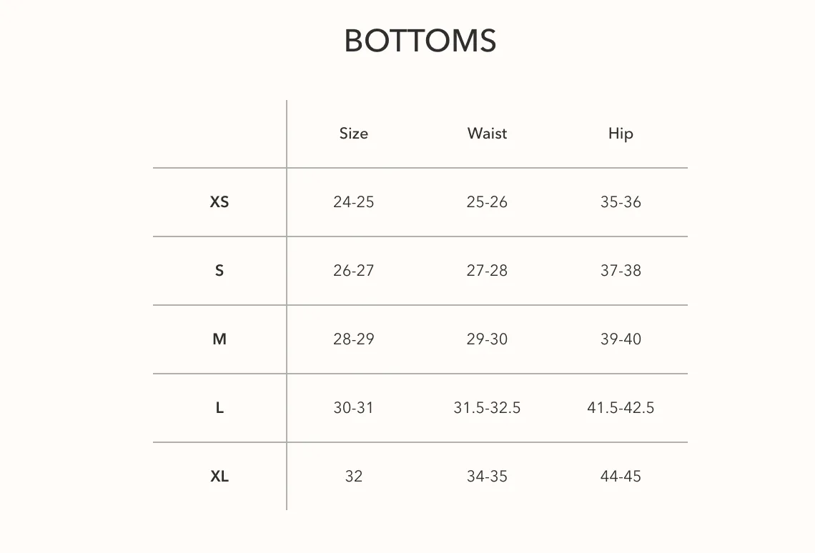Select the 39-40 hip cell
Screen dimensions: 815x553
click(621, 339)
